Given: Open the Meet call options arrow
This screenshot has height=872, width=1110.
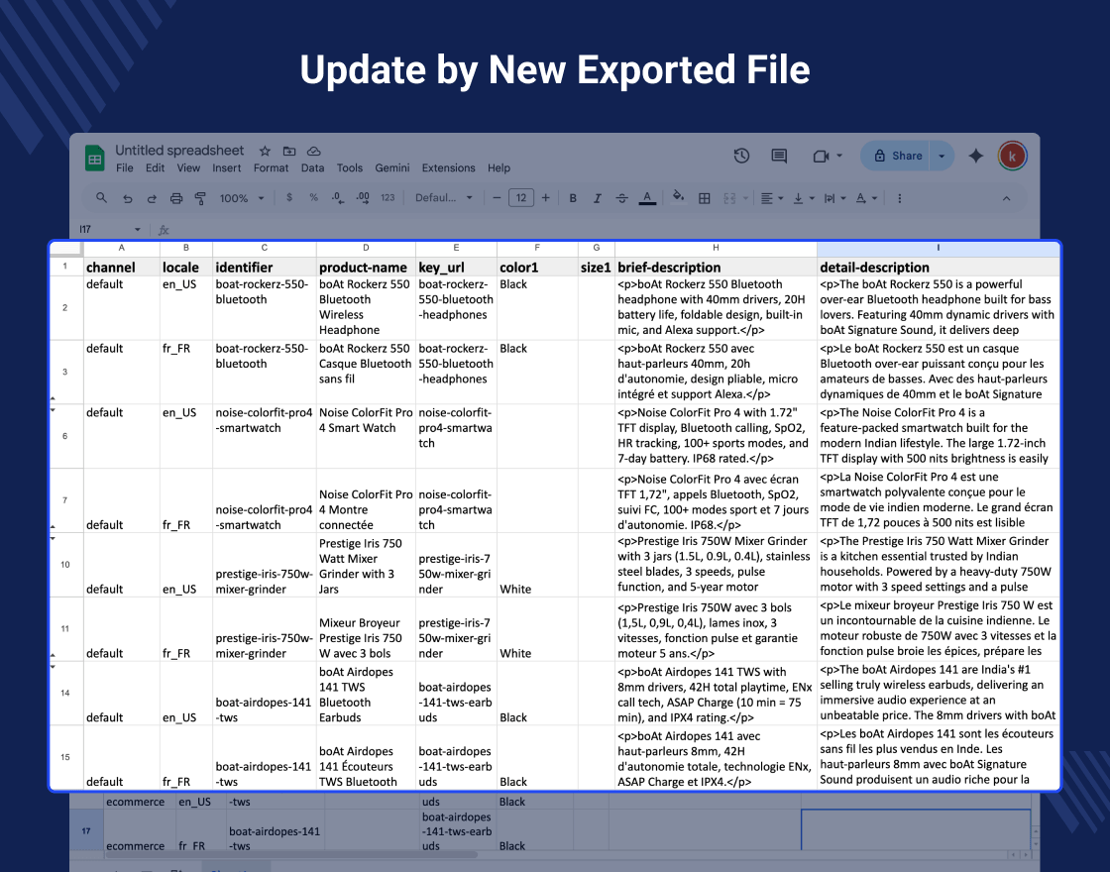Looking at the screenshot, I should (839, 156).
